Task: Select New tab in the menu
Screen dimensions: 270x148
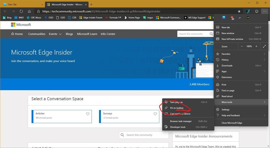Action: (x=241, y=27)
